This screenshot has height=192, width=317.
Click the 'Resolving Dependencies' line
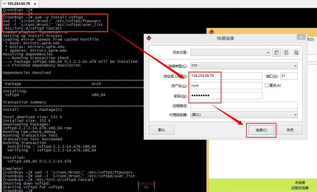[x=28, y=54]
